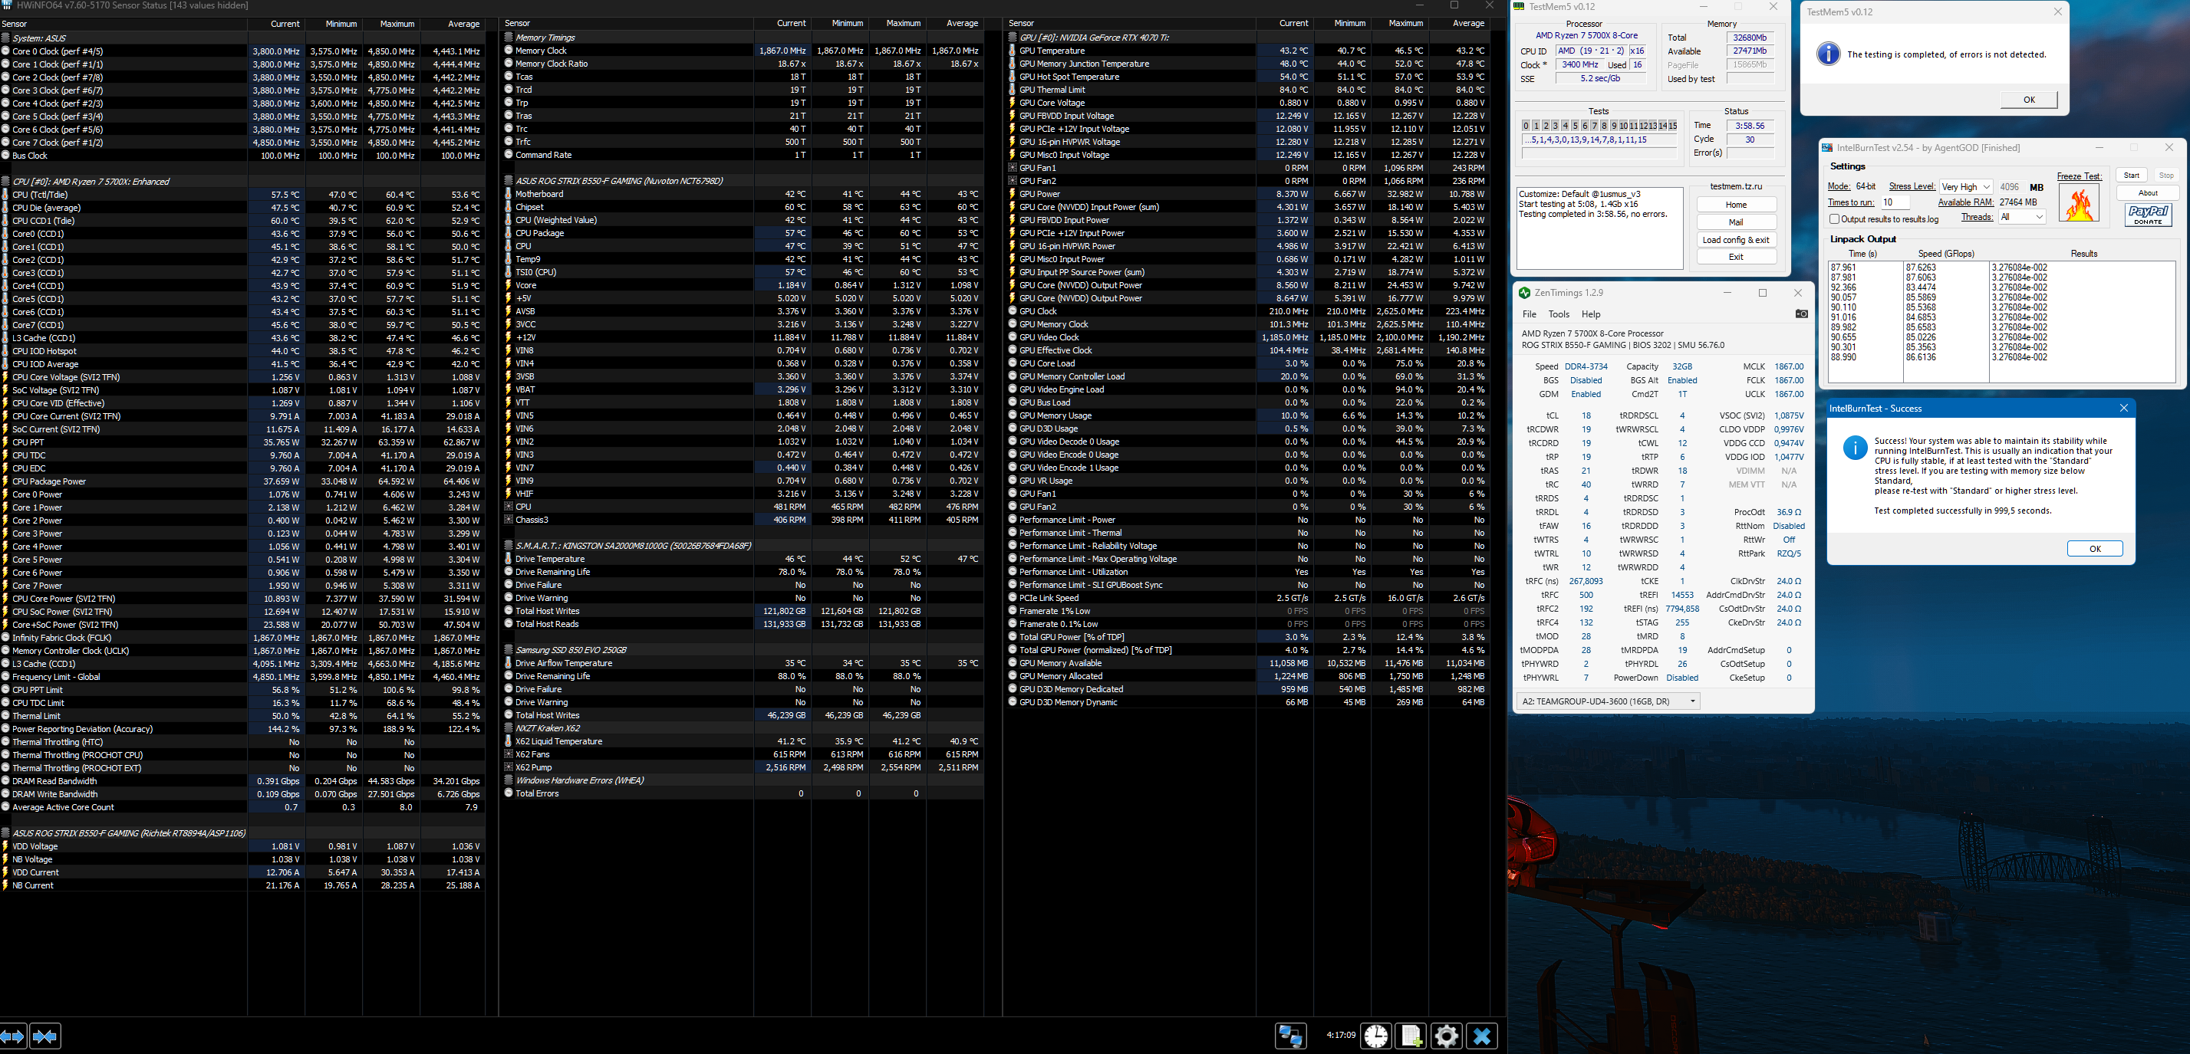Collapse the Memory Timings sensor group

click(509, 38)
